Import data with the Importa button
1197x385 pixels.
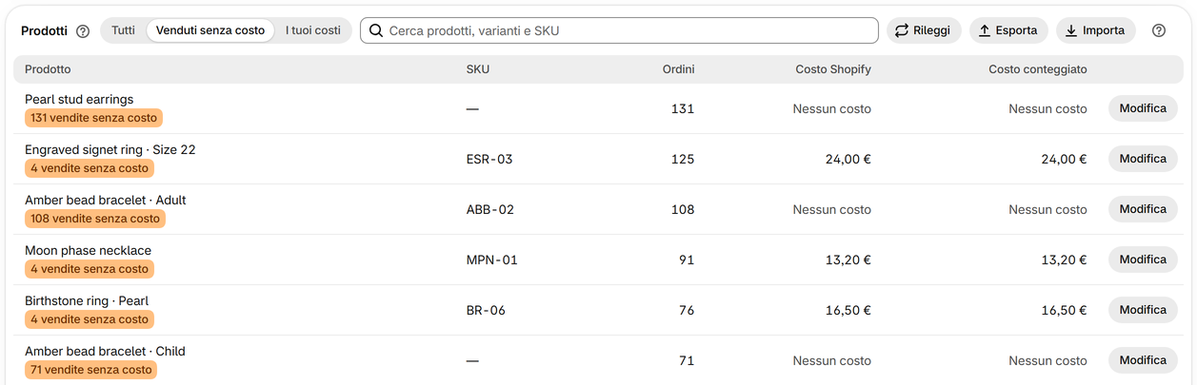pyautogui.click(x=1096, y=30)
